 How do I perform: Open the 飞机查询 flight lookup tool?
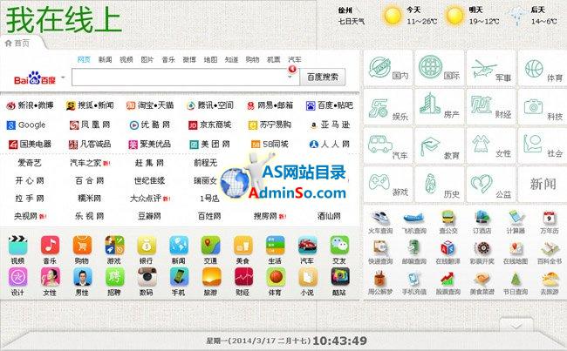(414, 222)
